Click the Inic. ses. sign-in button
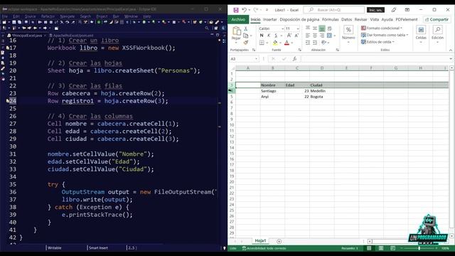Image resolution: width=455 pixels, height=256 pixels. pyautogui.click(x=375, y=10)
